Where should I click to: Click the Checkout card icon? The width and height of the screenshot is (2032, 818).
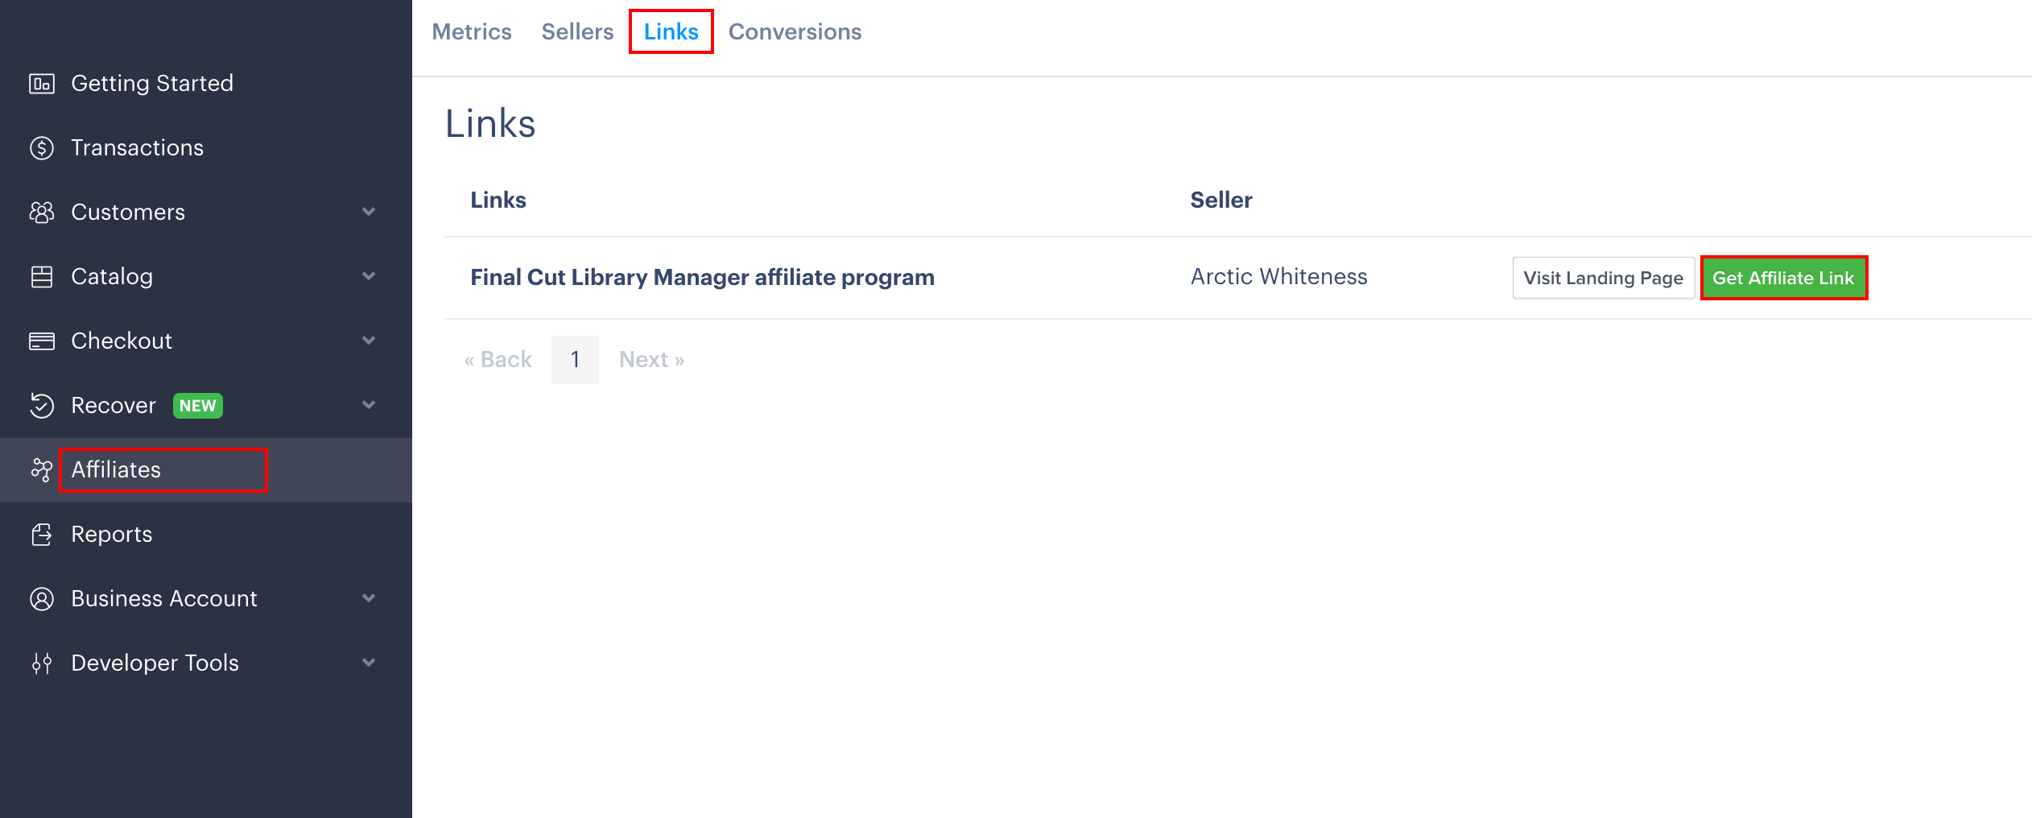pyautogui.click(x=42, y=341)
